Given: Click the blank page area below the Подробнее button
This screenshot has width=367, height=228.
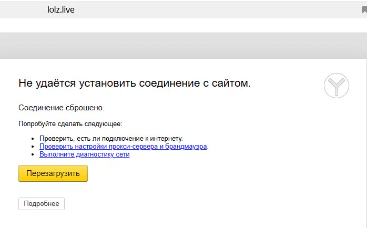Looking at the screenshot, I should (183, 220).
